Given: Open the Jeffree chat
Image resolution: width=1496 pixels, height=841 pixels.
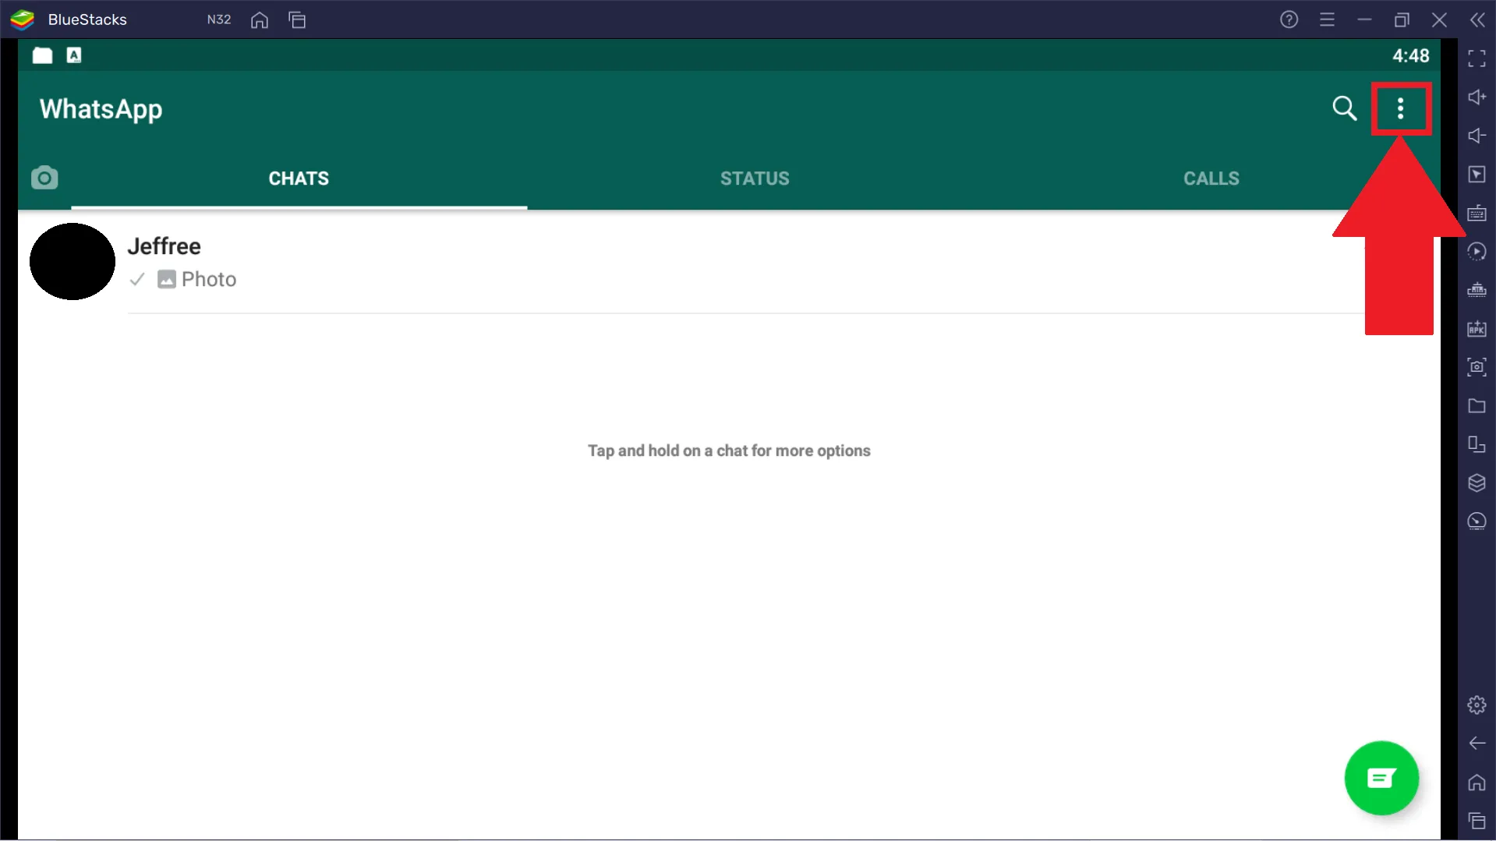Looking at the screenshot, I should [729, 262].
